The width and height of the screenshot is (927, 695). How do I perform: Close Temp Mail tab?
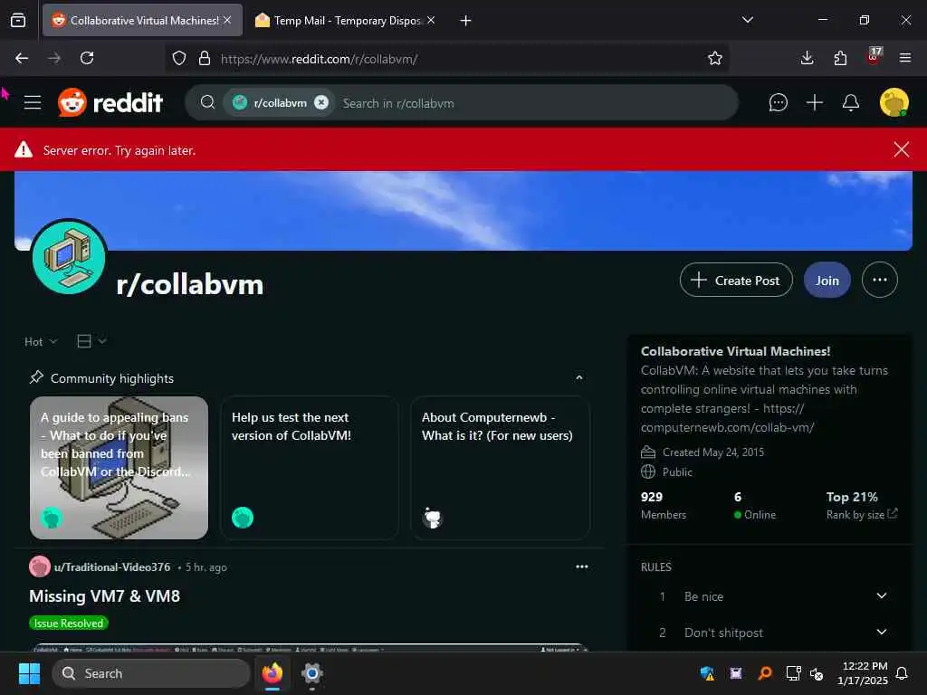tap(431, 20)
